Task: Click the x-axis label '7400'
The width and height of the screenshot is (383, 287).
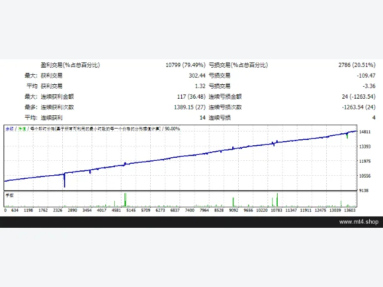Action: [190, 210]
